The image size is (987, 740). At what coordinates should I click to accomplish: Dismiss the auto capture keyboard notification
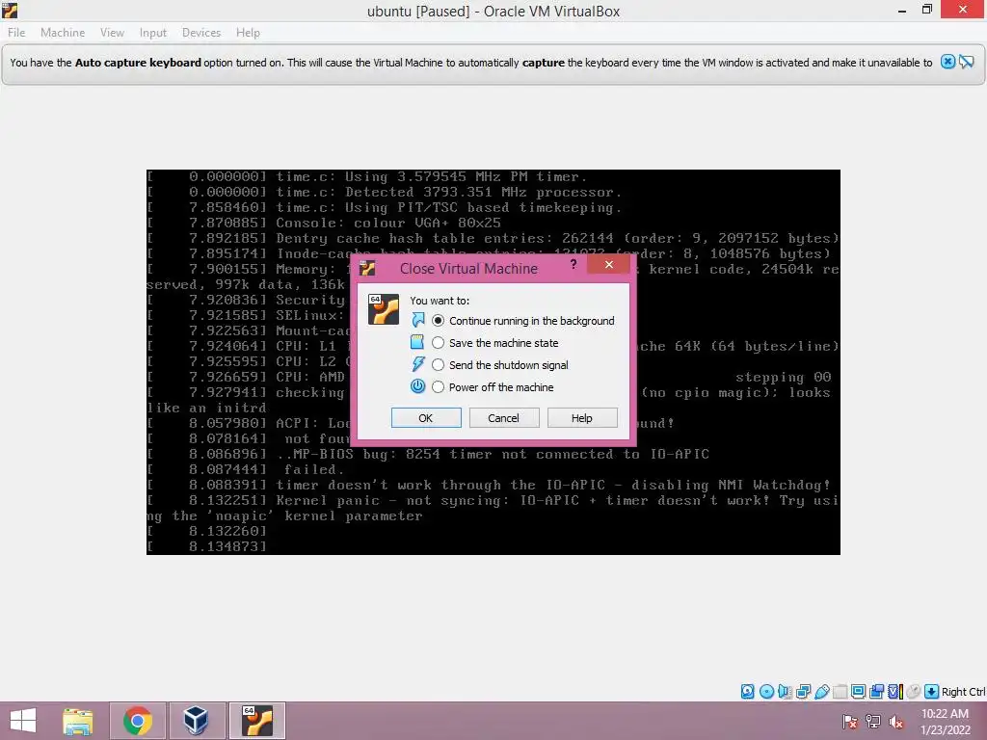pos(947,62)
